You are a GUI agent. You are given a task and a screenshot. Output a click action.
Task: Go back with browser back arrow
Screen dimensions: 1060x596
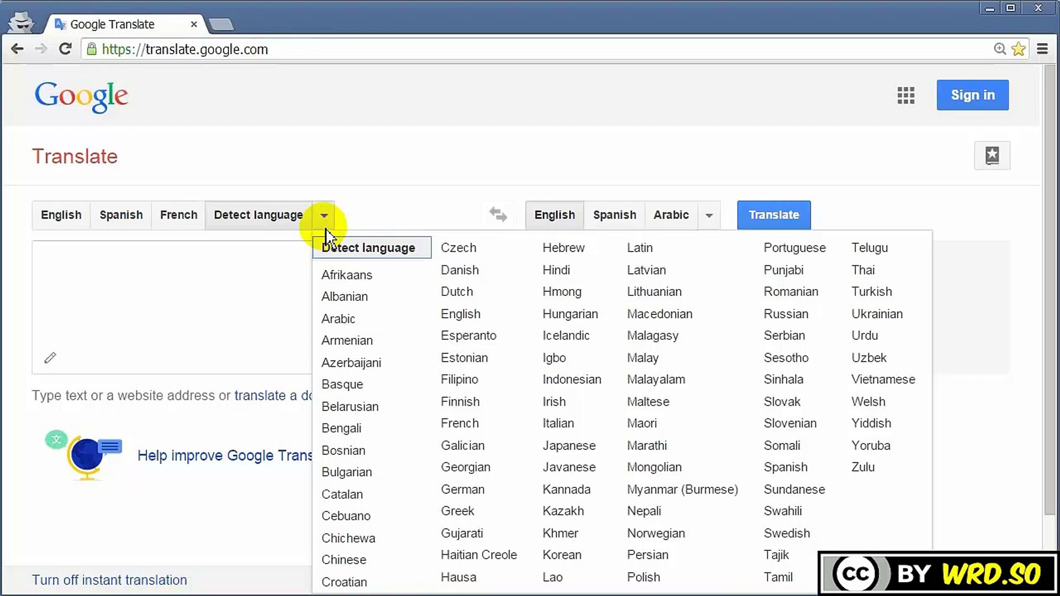[17, 49]
